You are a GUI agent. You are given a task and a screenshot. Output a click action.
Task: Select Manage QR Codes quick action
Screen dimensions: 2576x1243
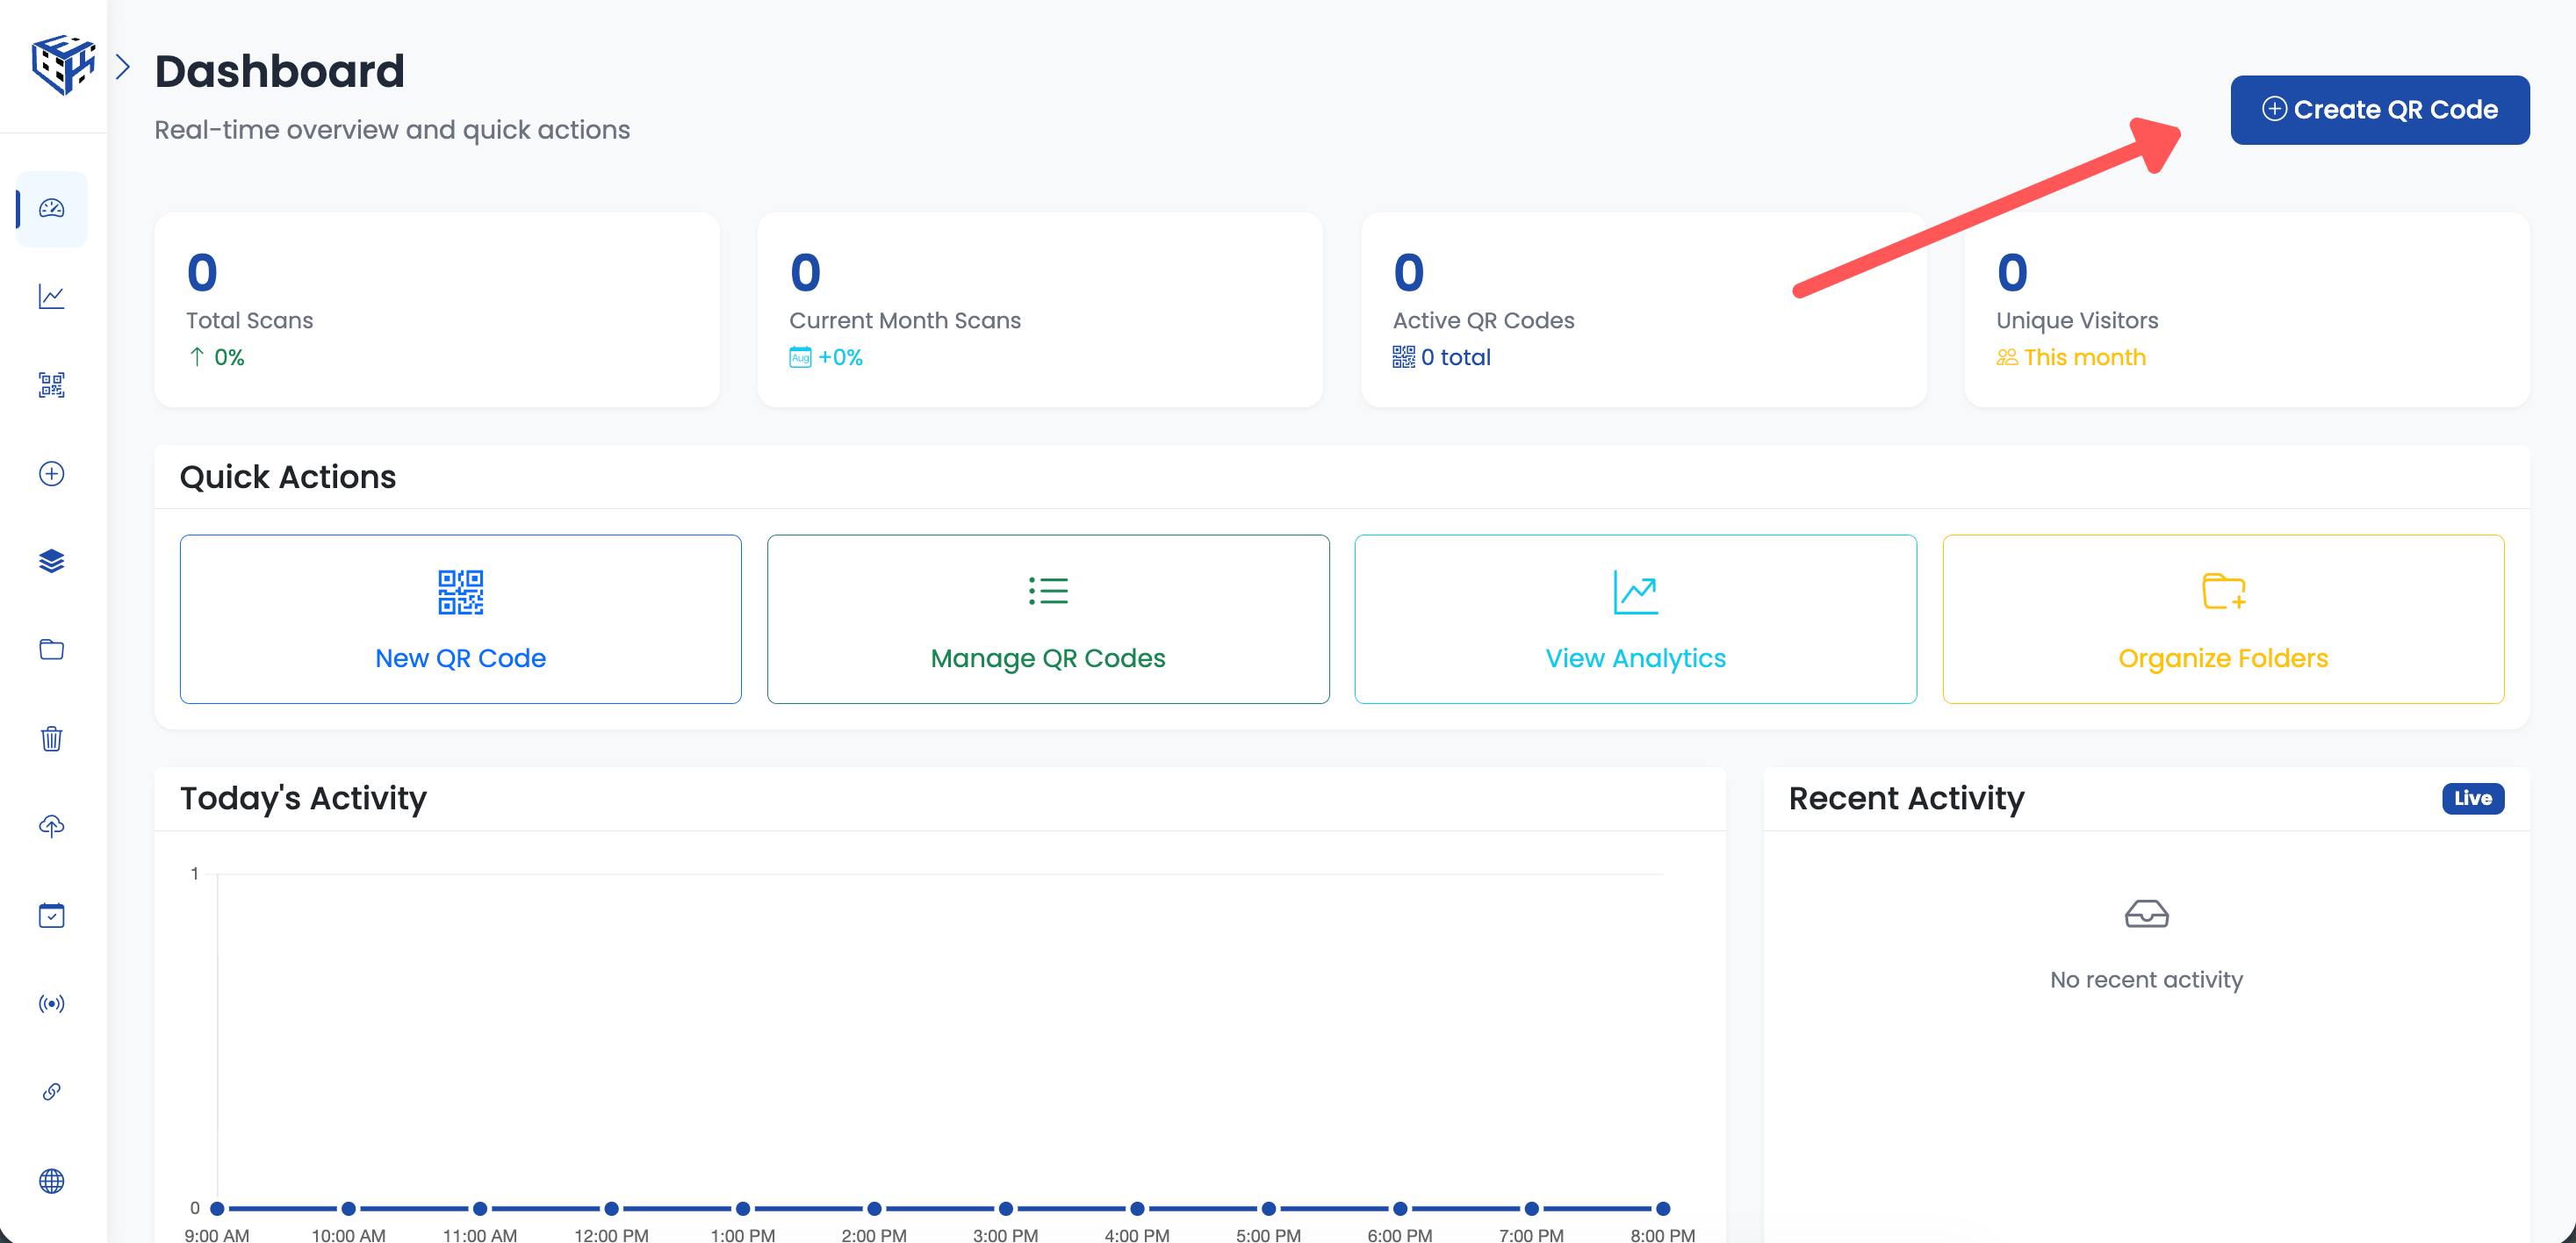click(x=1047, y=619)
